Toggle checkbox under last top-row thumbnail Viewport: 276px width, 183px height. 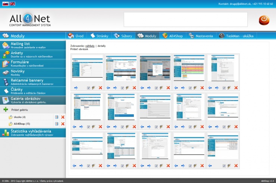click(224, 88)
